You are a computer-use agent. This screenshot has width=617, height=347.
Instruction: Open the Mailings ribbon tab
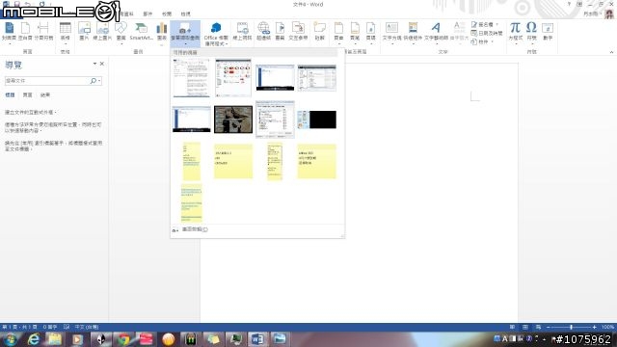tap(148, 13)
